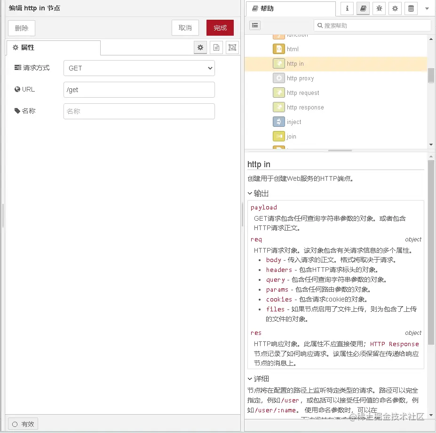
Task: Click help list scroll down arrow
Action: pos(431,145)
